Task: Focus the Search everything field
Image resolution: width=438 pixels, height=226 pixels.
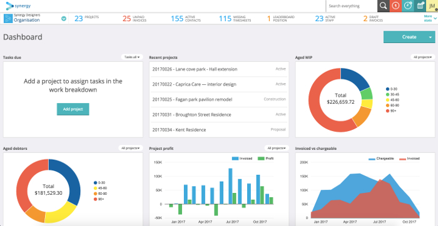Action: (352, 6)
